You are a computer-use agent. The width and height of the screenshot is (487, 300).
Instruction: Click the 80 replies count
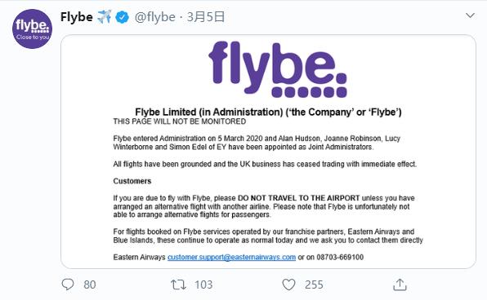pos(89,285)
